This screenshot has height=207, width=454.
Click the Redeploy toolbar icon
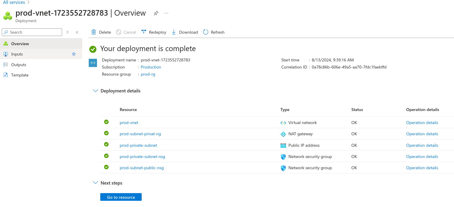(x=144, y=32)
